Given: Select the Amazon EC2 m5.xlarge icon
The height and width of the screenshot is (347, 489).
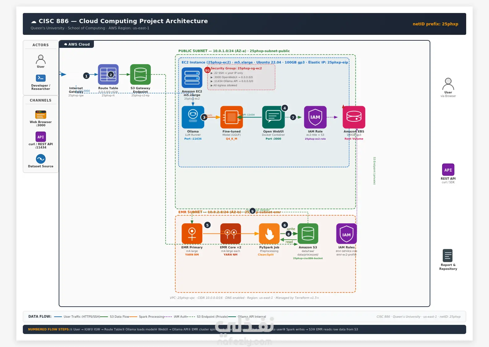Looking at the screenshot, I should pos(192,78).
